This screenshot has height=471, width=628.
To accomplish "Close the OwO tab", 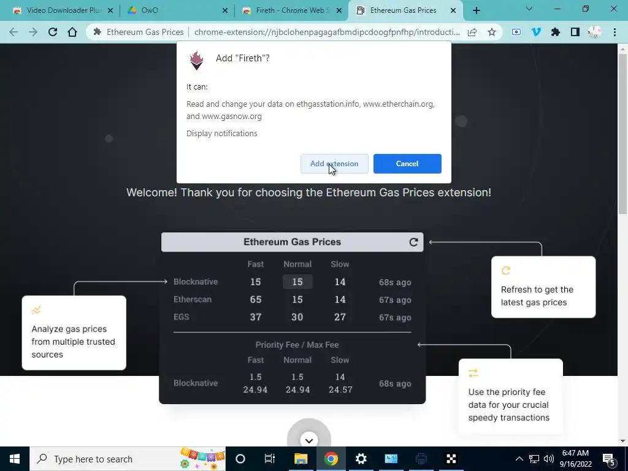I will click(225, 10).
